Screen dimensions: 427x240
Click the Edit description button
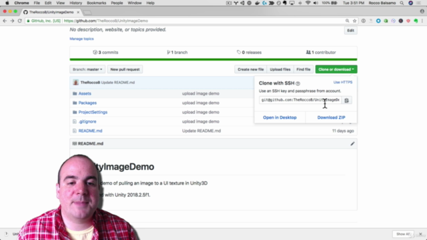pos(350,31)
